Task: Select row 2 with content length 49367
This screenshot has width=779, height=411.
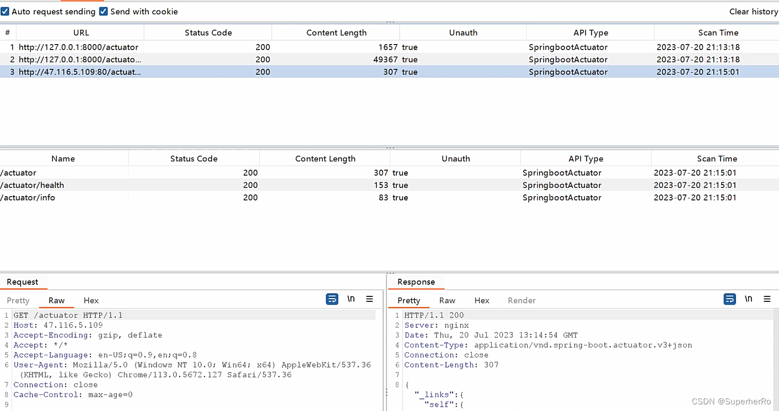Action: click(x=389, y=60)
